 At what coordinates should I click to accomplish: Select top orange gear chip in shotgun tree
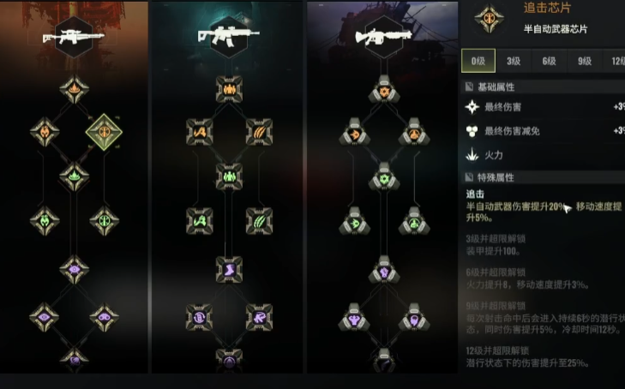click(384, 90)
